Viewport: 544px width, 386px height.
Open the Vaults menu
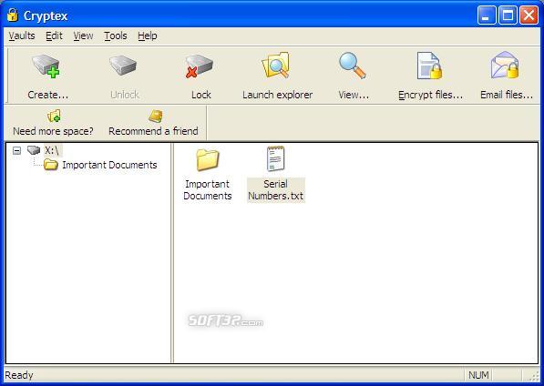click(22, 36)
